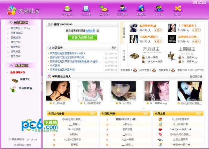Screen dimensions: 209x149
Task: Click the green 升级为高级会员 button
Action: 83,37
